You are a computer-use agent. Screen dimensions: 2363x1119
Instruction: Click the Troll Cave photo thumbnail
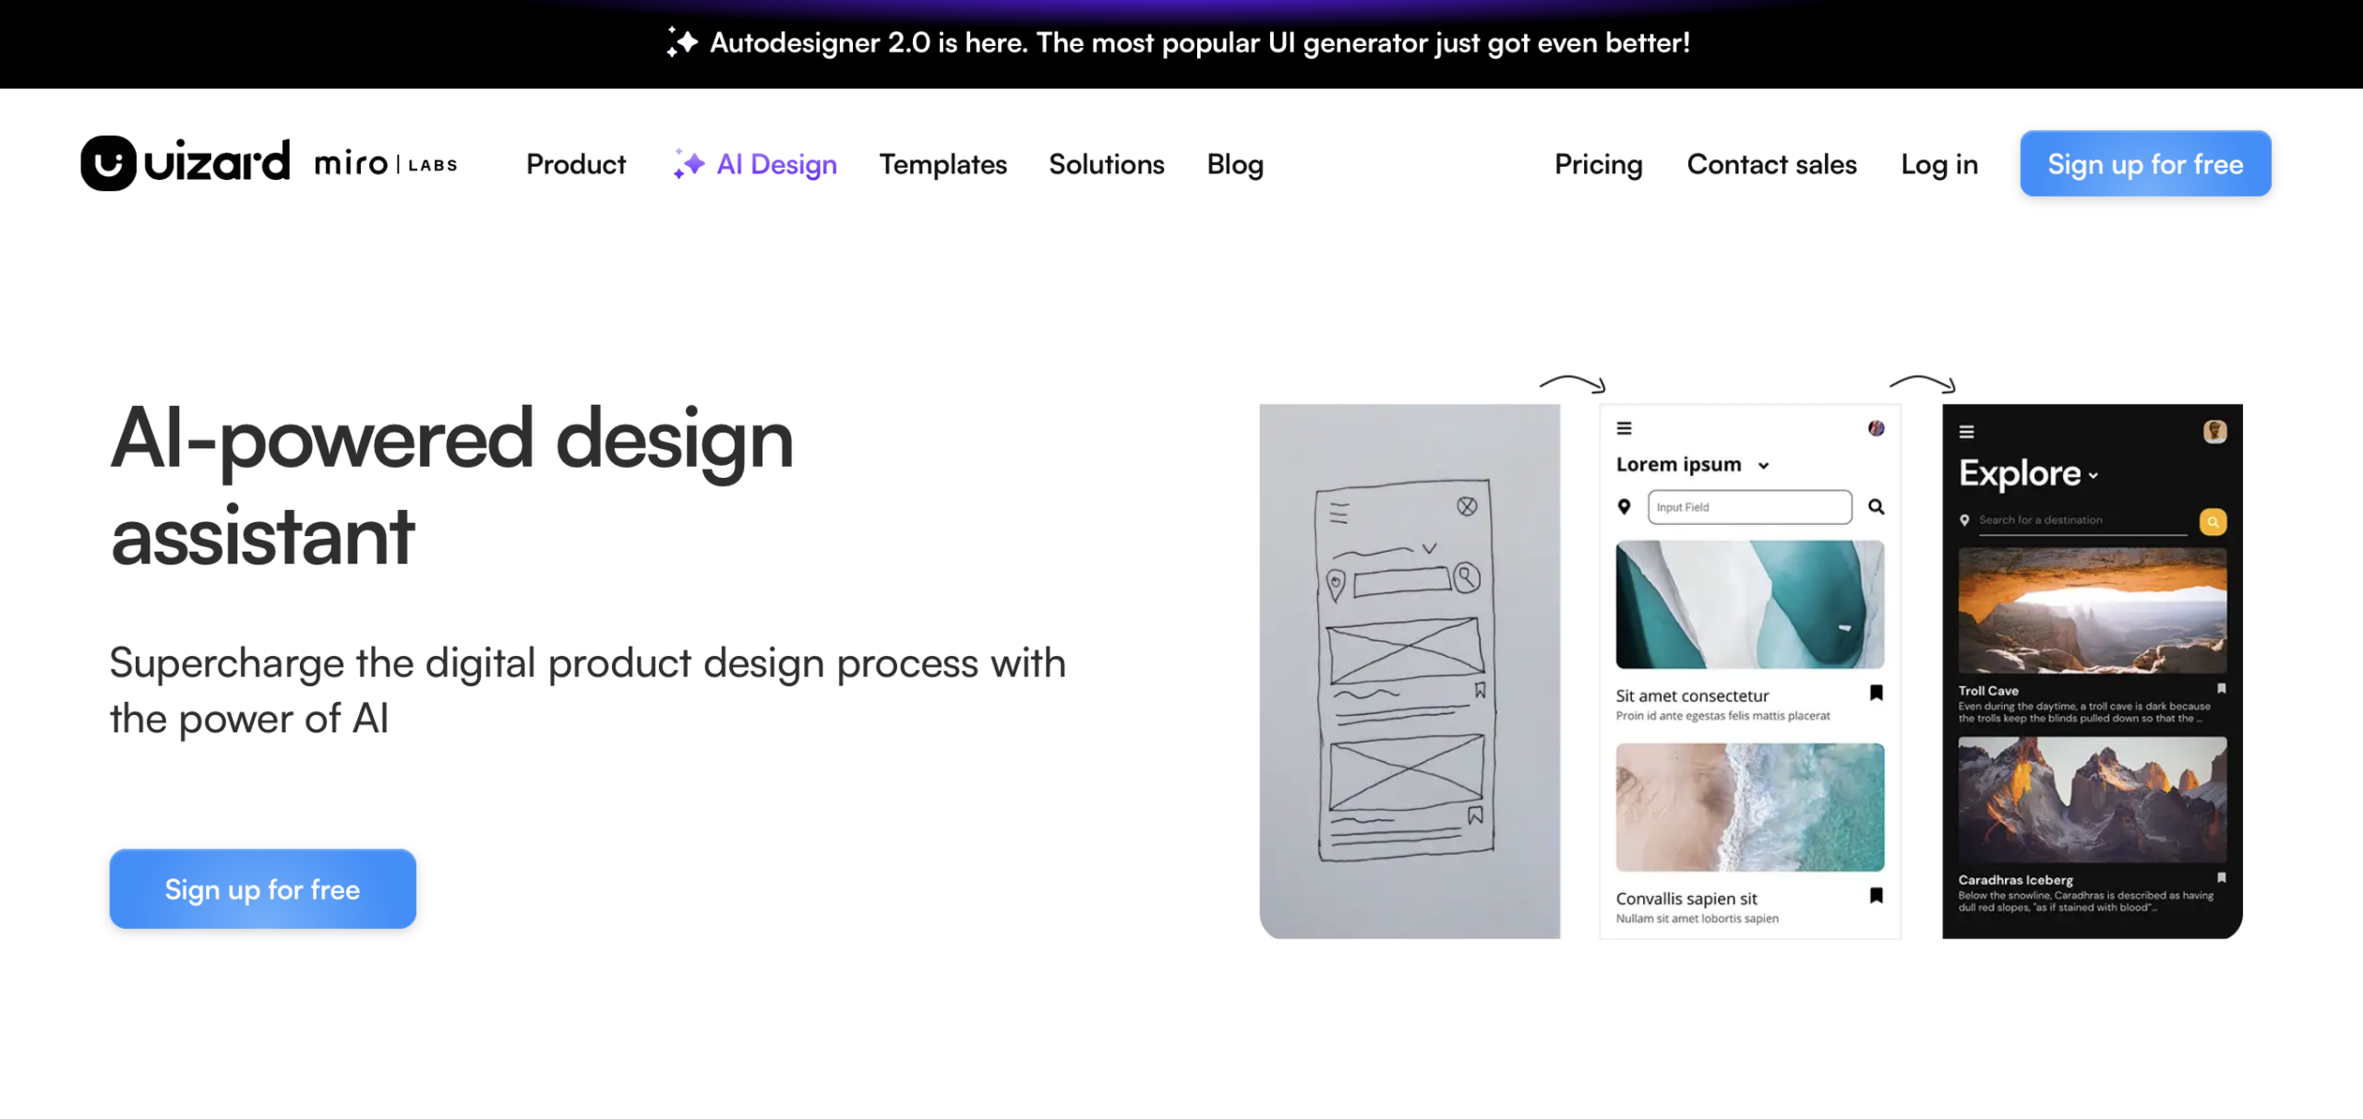pyautogui.click(x=2093, y=611)
